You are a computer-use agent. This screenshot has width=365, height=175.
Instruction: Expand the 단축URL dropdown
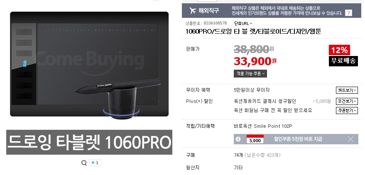[x=243, y=24]
